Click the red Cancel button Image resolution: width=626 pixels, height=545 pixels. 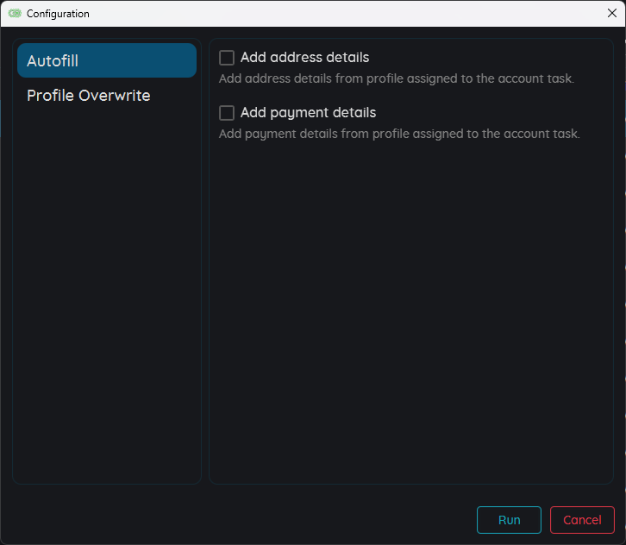(x=582, y=520)
